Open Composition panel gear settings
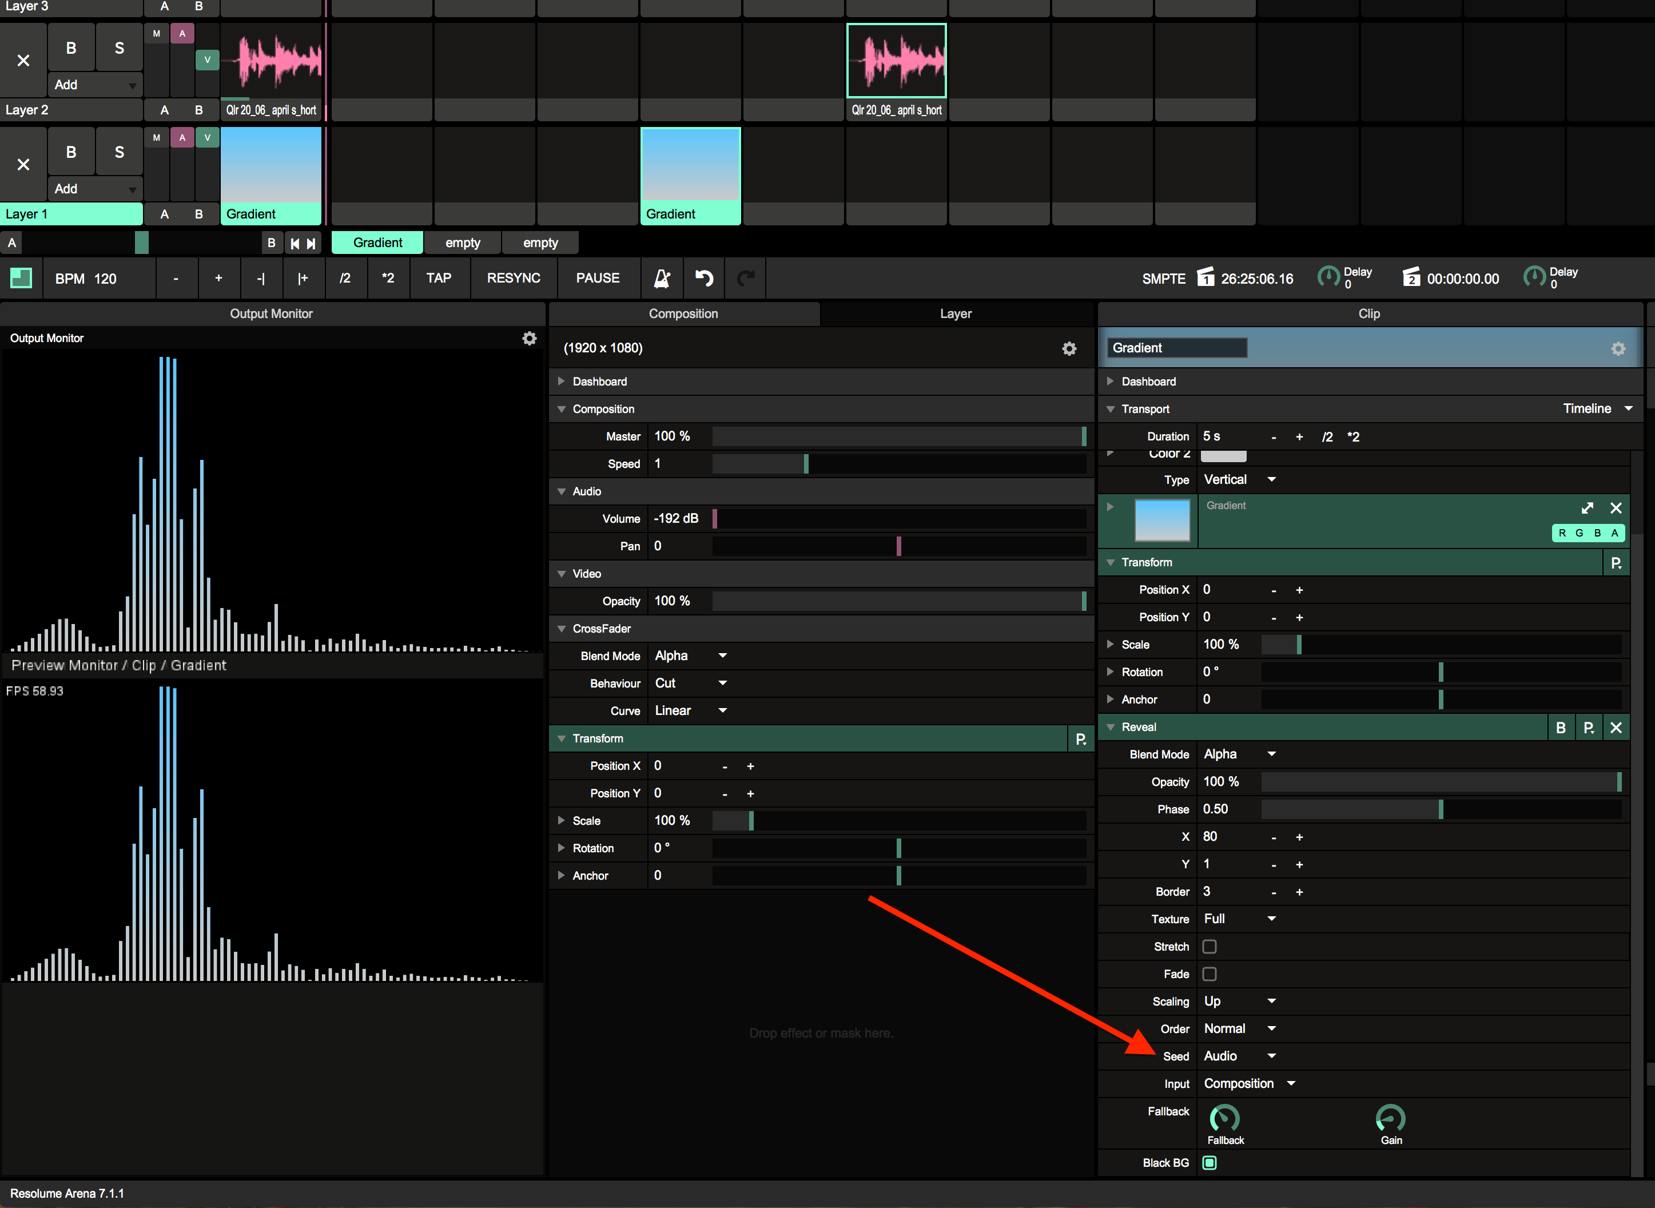The width and height of the screenshot is (1655, 1208). coord(1069,349)
